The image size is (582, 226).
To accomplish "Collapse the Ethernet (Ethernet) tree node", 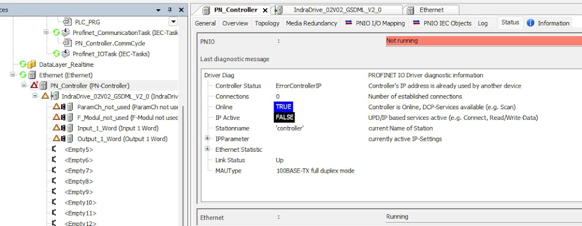I will click(13, 75).
